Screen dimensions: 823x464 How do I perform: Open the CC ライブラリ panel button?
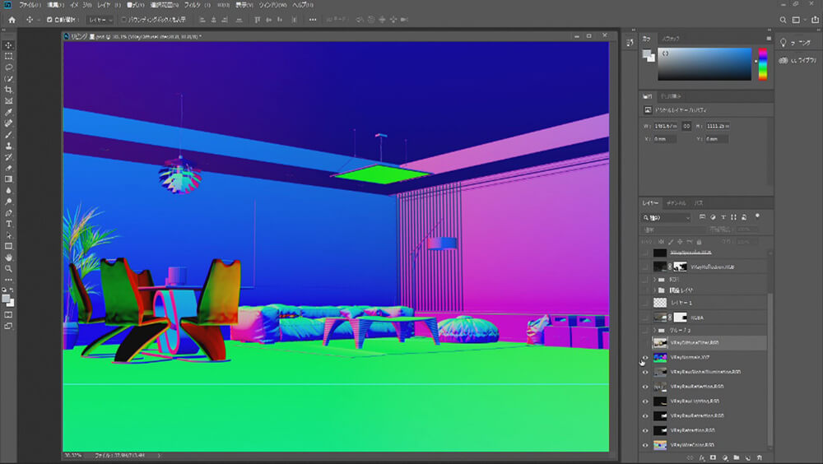(x=797, y=60)
